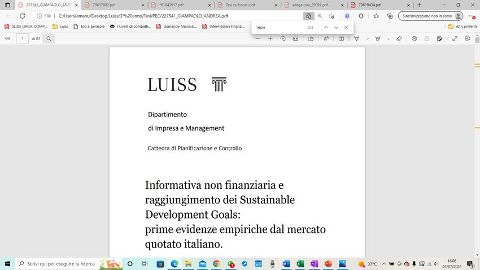The image size is (480, 270).
Task: Open the I Livelli di combatti... bookmark
Action: point(130,27)
